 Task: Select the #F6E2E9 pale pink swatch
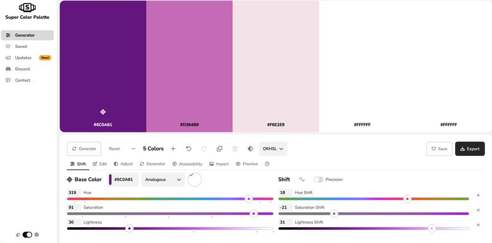click(276, 66)
